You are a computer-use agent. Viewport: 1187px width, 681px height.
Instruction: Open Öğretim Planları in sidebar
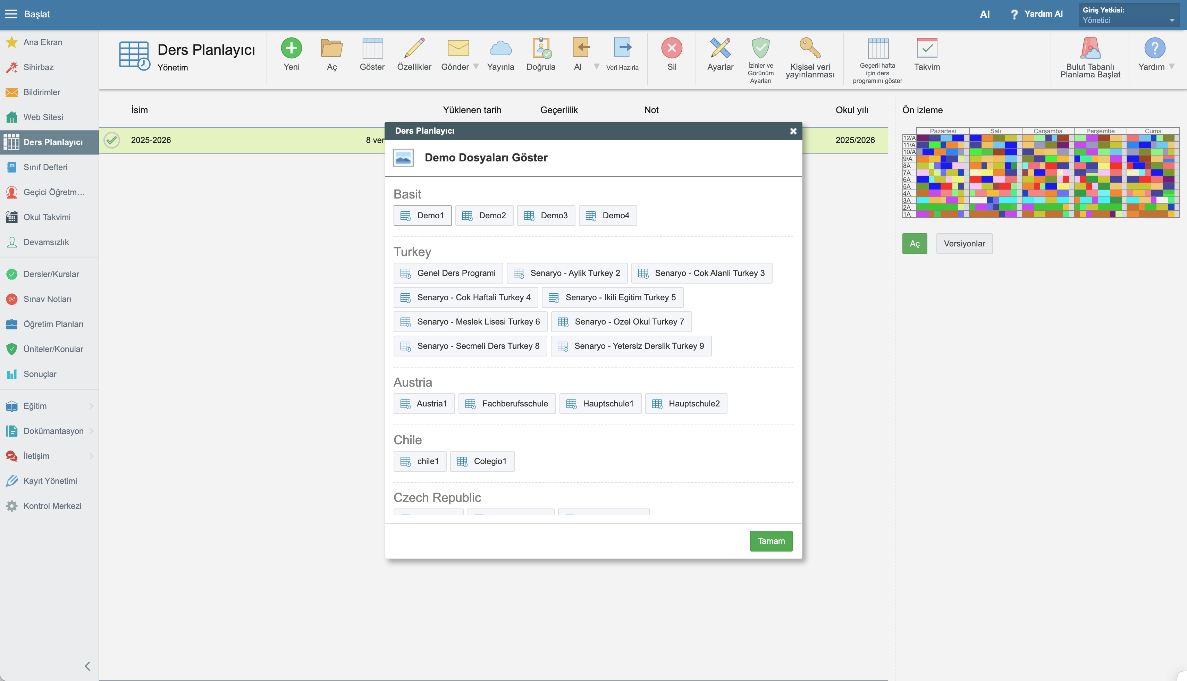click(50, 324)
